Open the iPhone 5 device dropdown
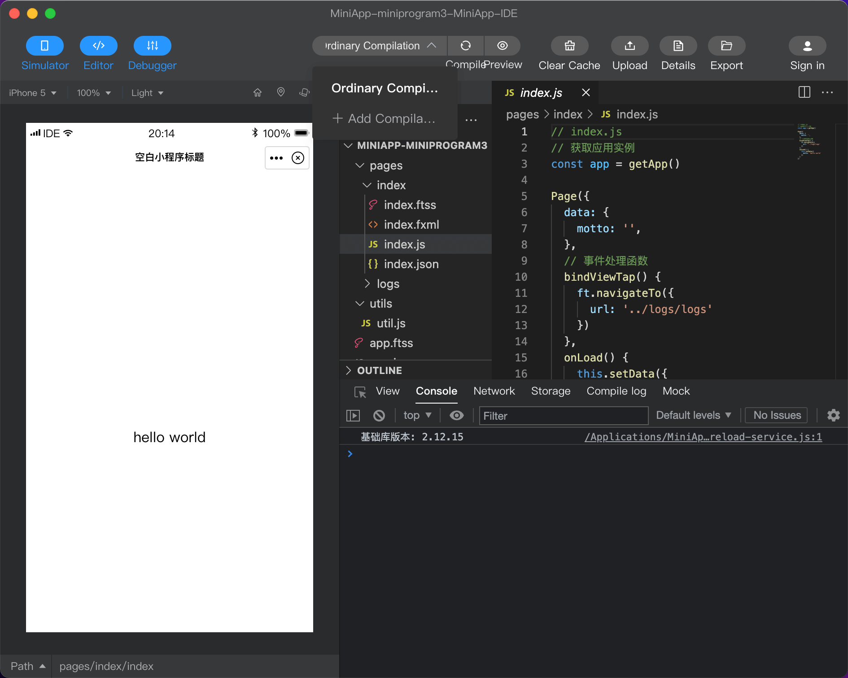Screen dimensions: 848x678 (33, 93)
